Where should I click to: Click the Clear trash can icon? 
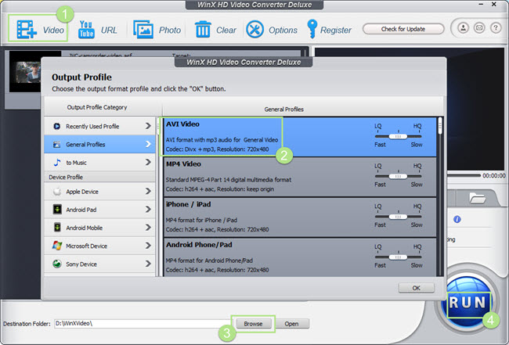coord(203,30)
